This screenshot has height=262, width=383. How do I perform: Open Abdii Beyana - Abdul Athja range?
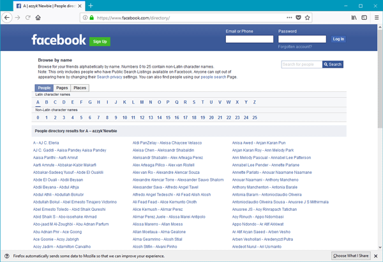[x=56, y=187]
